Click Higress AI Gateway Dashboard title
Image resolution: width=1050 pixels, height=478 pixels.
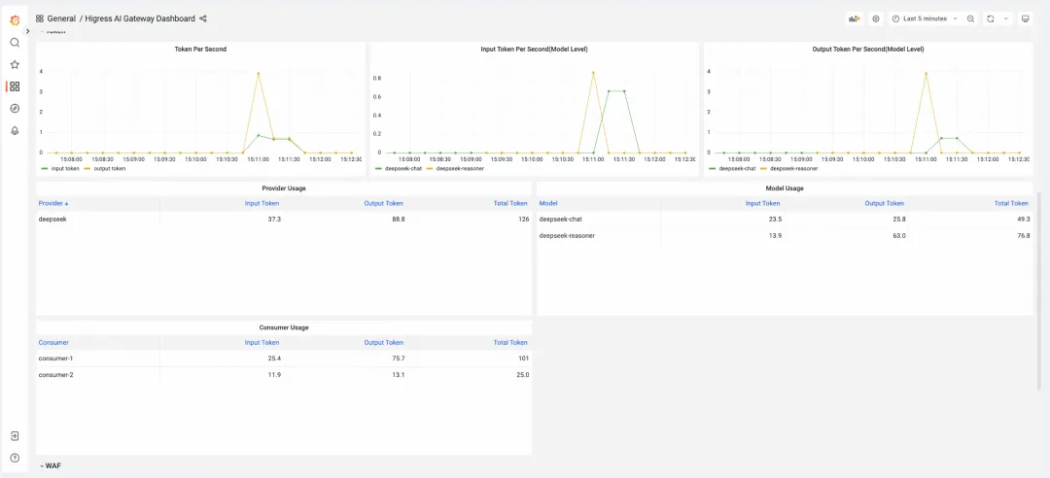click(140, 18)
